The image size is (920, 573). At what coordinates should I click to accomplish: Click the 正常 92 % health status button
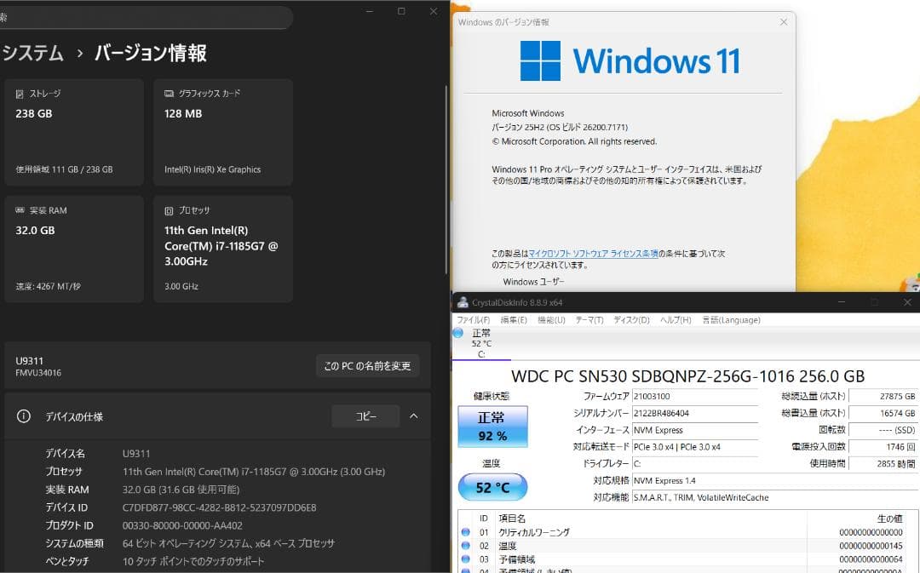492,427
